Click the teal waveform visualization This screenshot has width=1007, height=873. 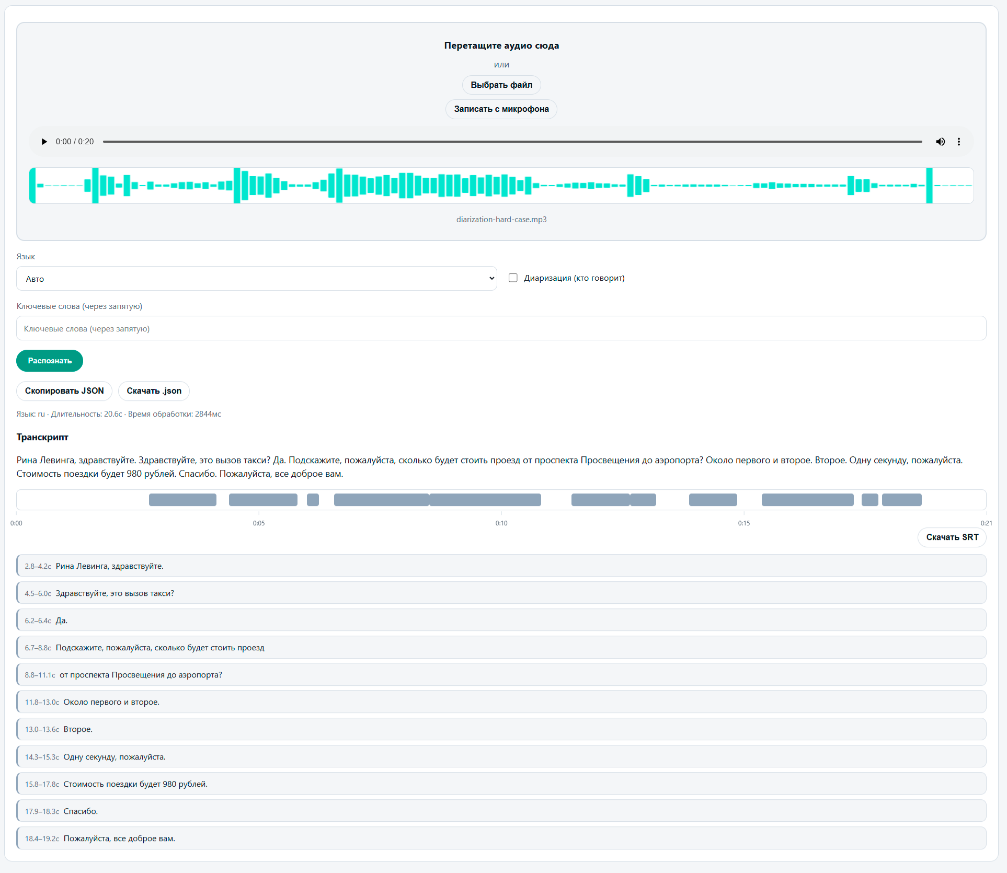pyautogui.click(x=501, y=186)
